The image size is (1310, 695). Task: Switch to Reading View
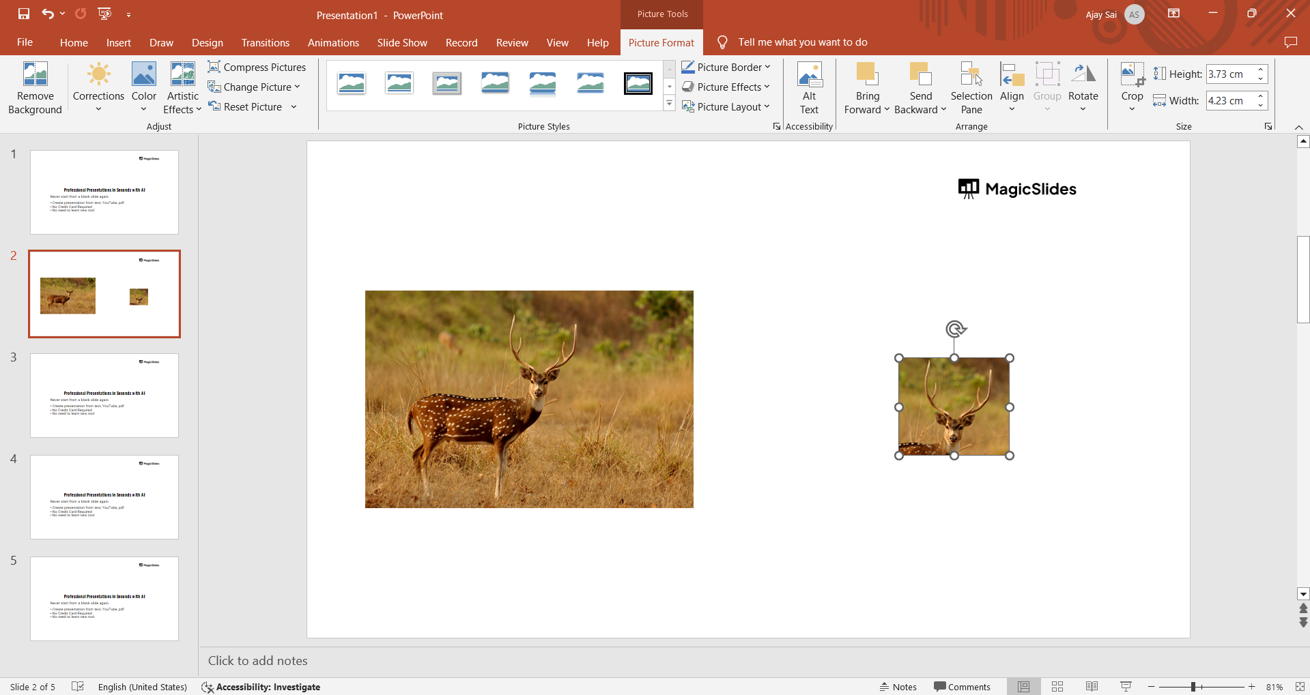coord(1092,687)
